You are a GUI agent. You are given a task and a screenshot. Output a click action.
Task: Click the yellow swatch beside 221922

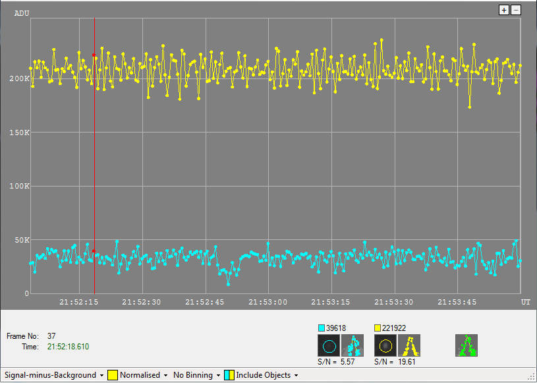(378, 328)
